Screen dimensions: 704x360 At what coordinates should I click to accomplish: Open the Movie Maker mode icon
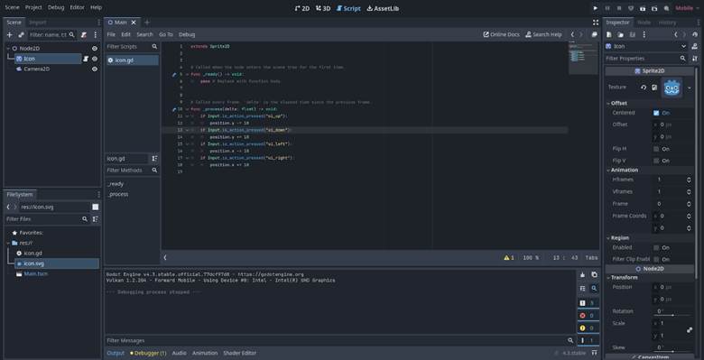pyautogui.click(x=666, y=8)
